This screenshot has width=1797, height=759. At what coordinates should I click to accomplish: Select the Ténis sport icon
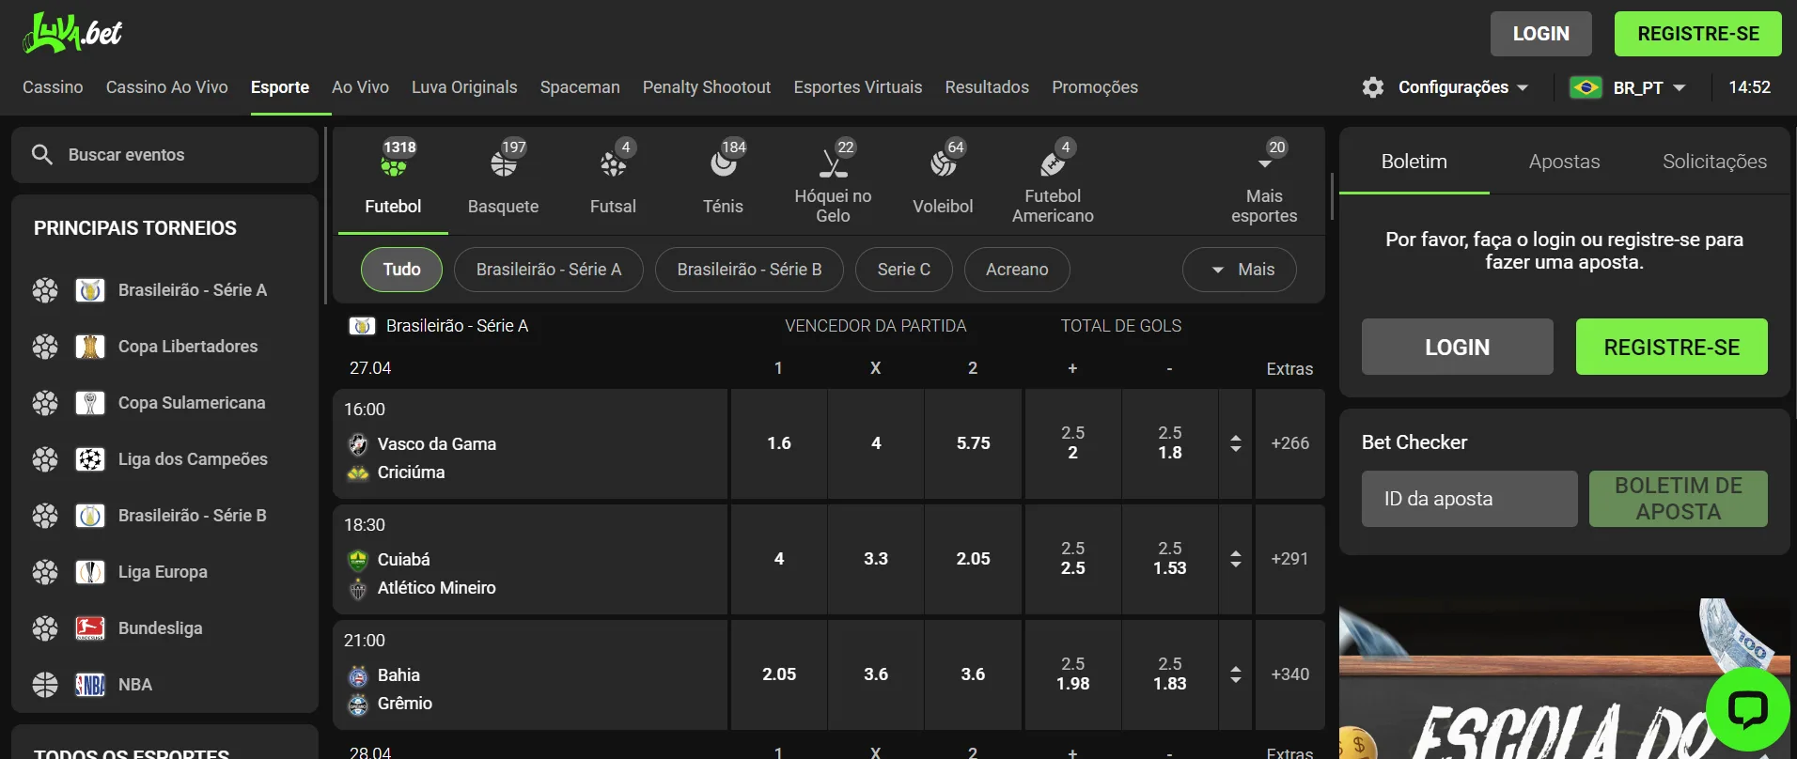click(x=723, y=164)
